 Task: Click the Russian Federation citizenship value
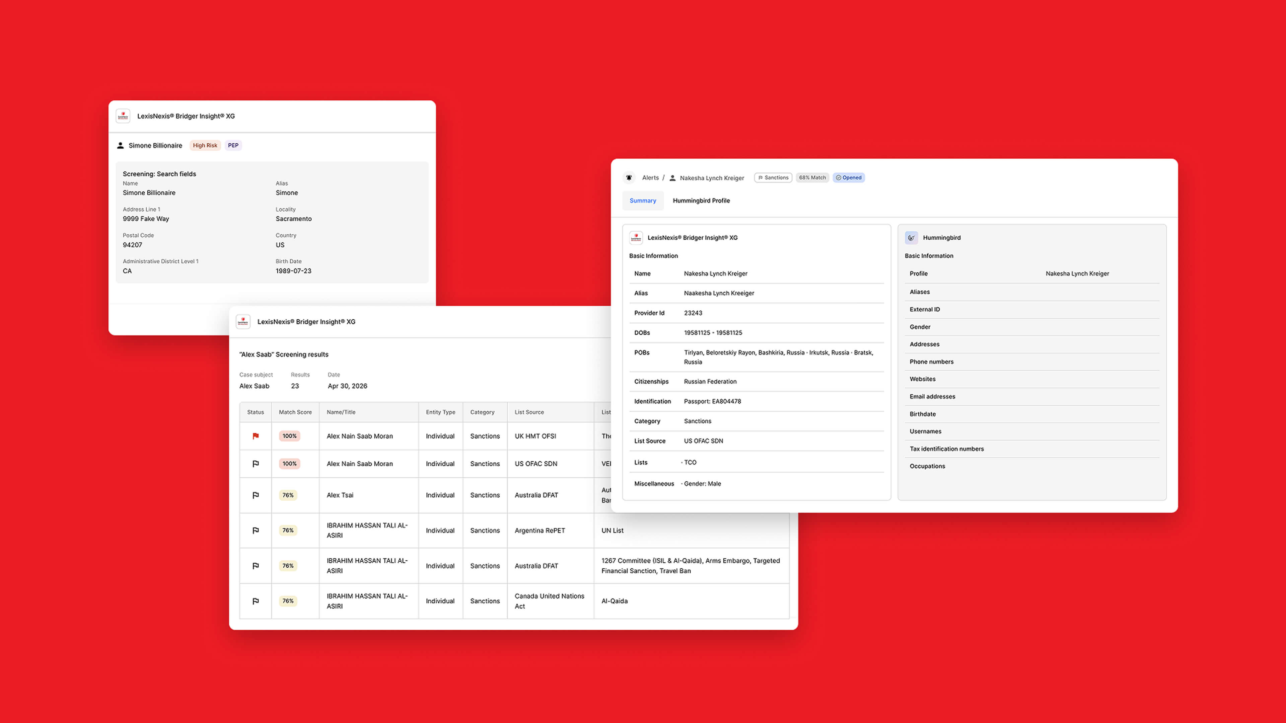(x=710, y=382)
